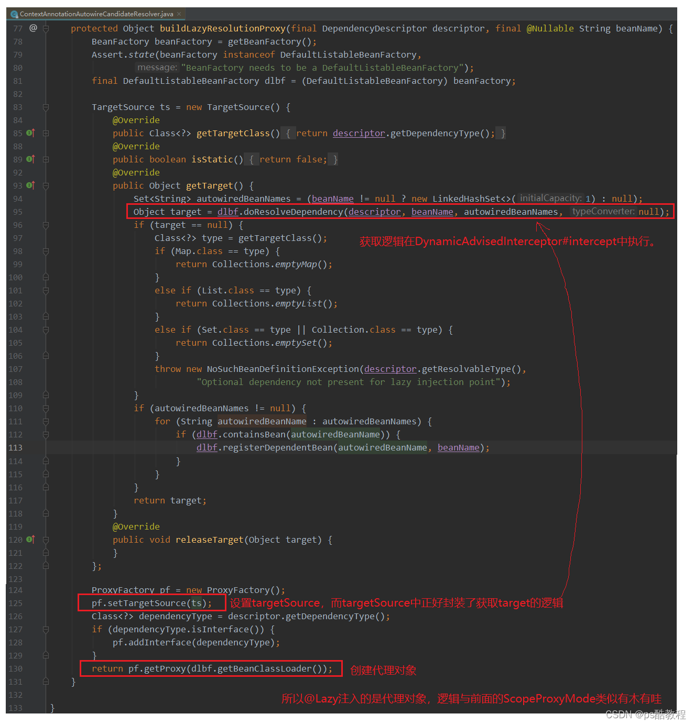Click LinkedHashSet constructor on line 94
The image size is (694, 725).
467,199
